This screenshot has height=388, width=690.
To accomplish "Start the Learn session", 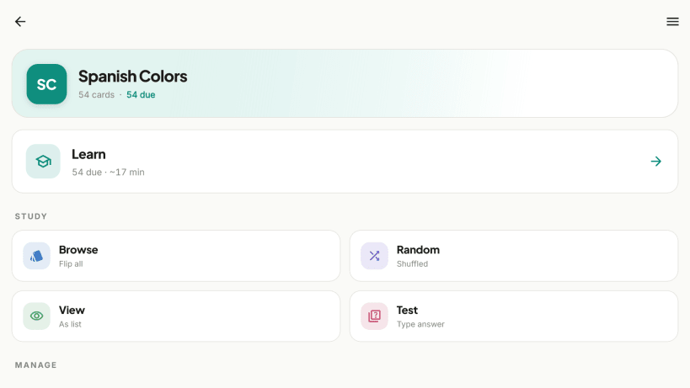I will click(345, 162).
